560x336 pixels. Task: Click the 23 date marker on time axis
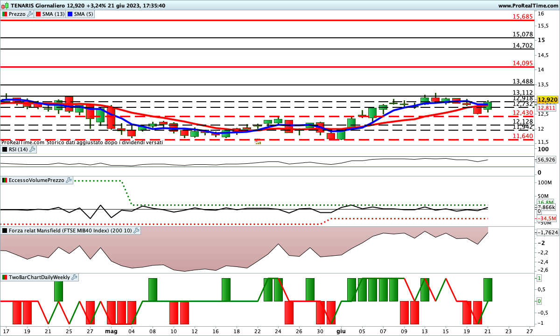click(x=508, y=331)
